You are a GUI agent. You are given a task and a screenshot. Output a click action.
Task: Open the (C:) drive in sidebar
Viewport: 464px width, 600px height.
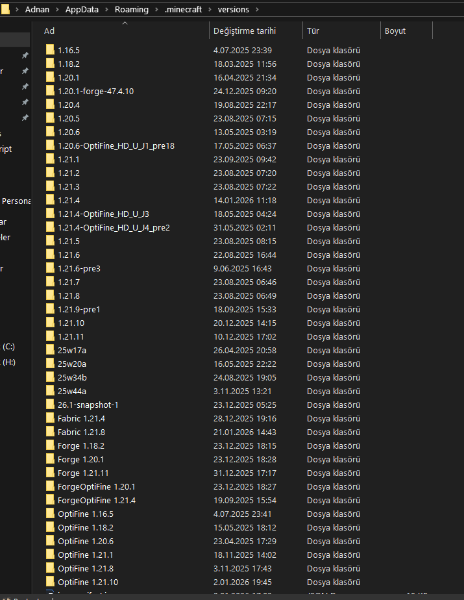(x=8, y=347)
